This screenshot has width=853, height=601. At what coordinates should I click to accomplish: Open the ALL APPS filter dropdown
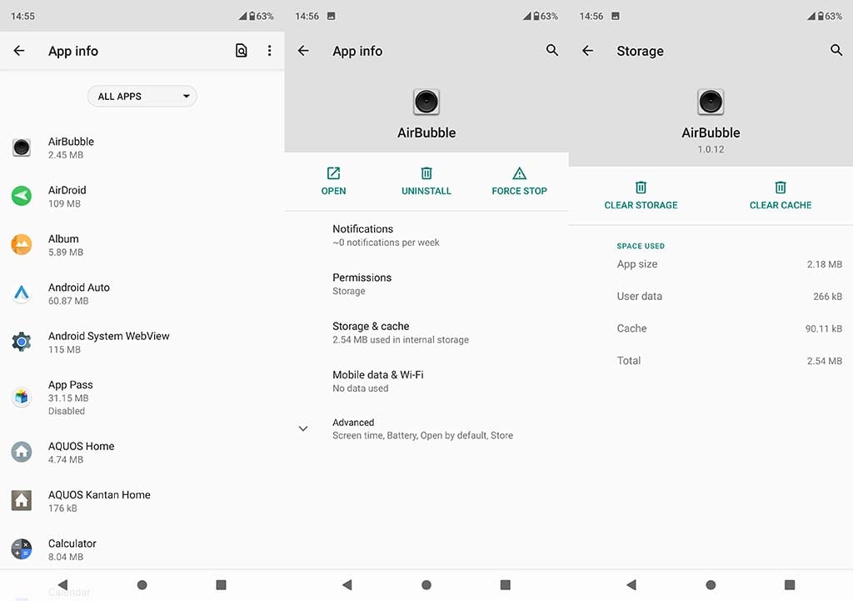click(x=142, y=97)
